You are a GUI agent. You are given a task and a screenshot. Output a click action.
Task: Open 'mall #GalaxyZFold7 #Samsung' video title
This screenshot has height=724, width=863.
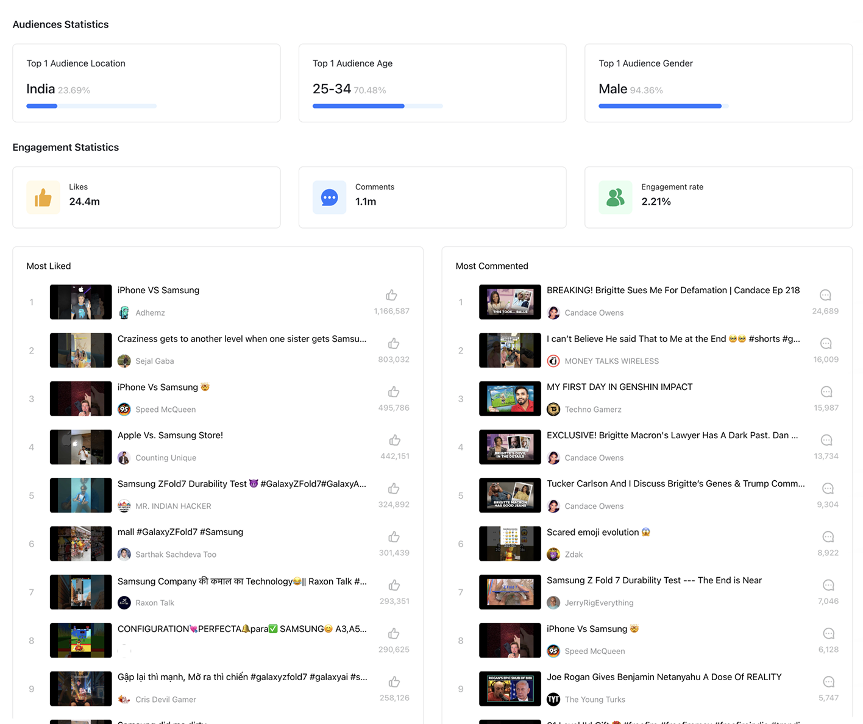[180, 532]
